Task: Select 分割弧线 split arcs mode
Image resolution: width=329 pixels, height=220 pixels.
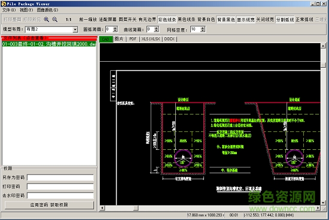Action: coord(285,20)
